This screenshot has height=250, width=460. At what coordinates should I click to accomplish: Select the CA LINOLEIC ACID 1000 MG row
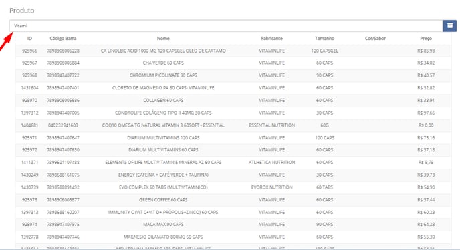click(233, 51)
